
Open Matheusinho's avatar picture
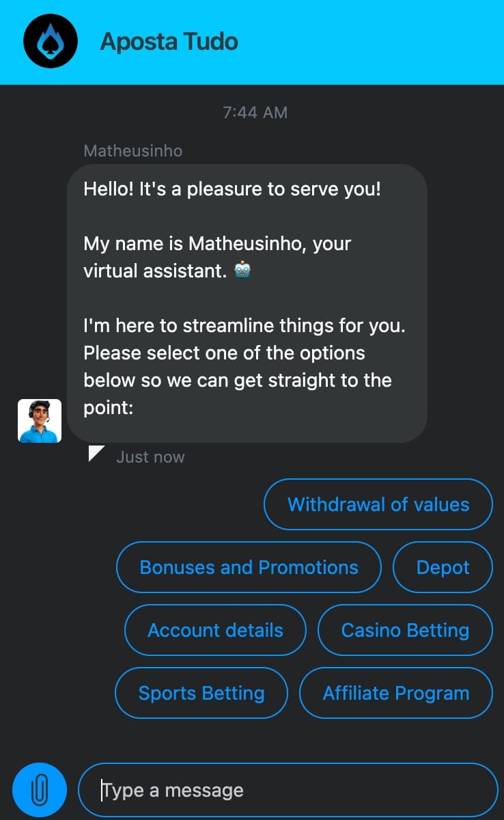click(40, 421)
